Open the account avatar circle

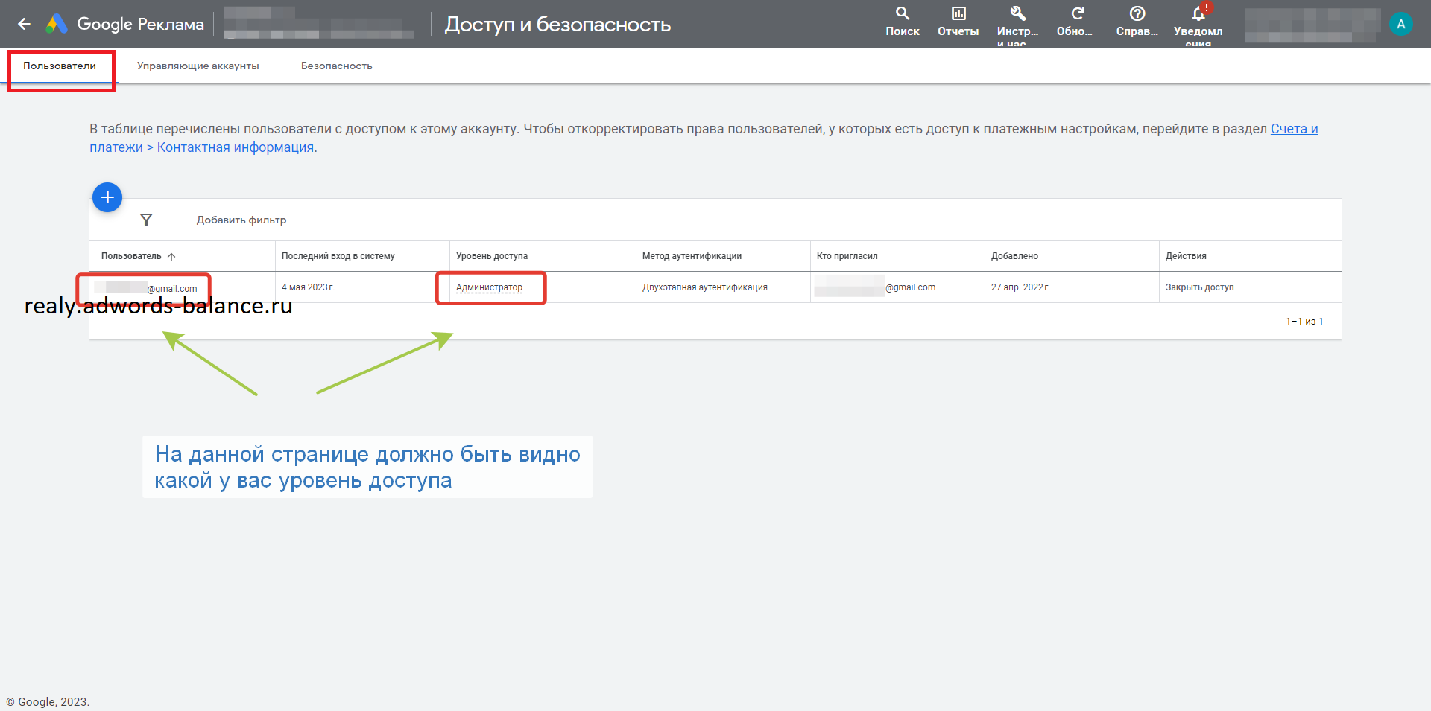click(x=1400, y=24)
